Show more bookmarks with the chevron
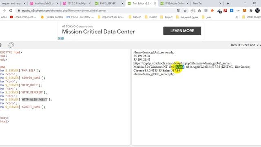261x147 pixels. pyautogui.click(x=237, y=17)
